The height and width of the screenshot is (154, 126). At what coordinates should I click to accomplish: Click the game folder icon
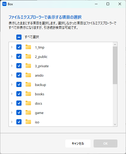click(28, 112)
